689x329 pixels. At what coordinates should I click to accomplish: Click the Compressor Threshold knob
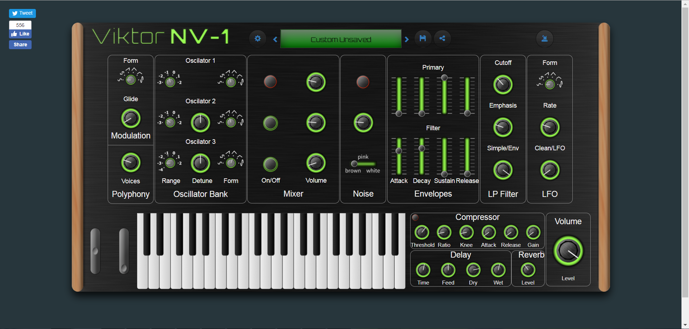coord(422,232)
